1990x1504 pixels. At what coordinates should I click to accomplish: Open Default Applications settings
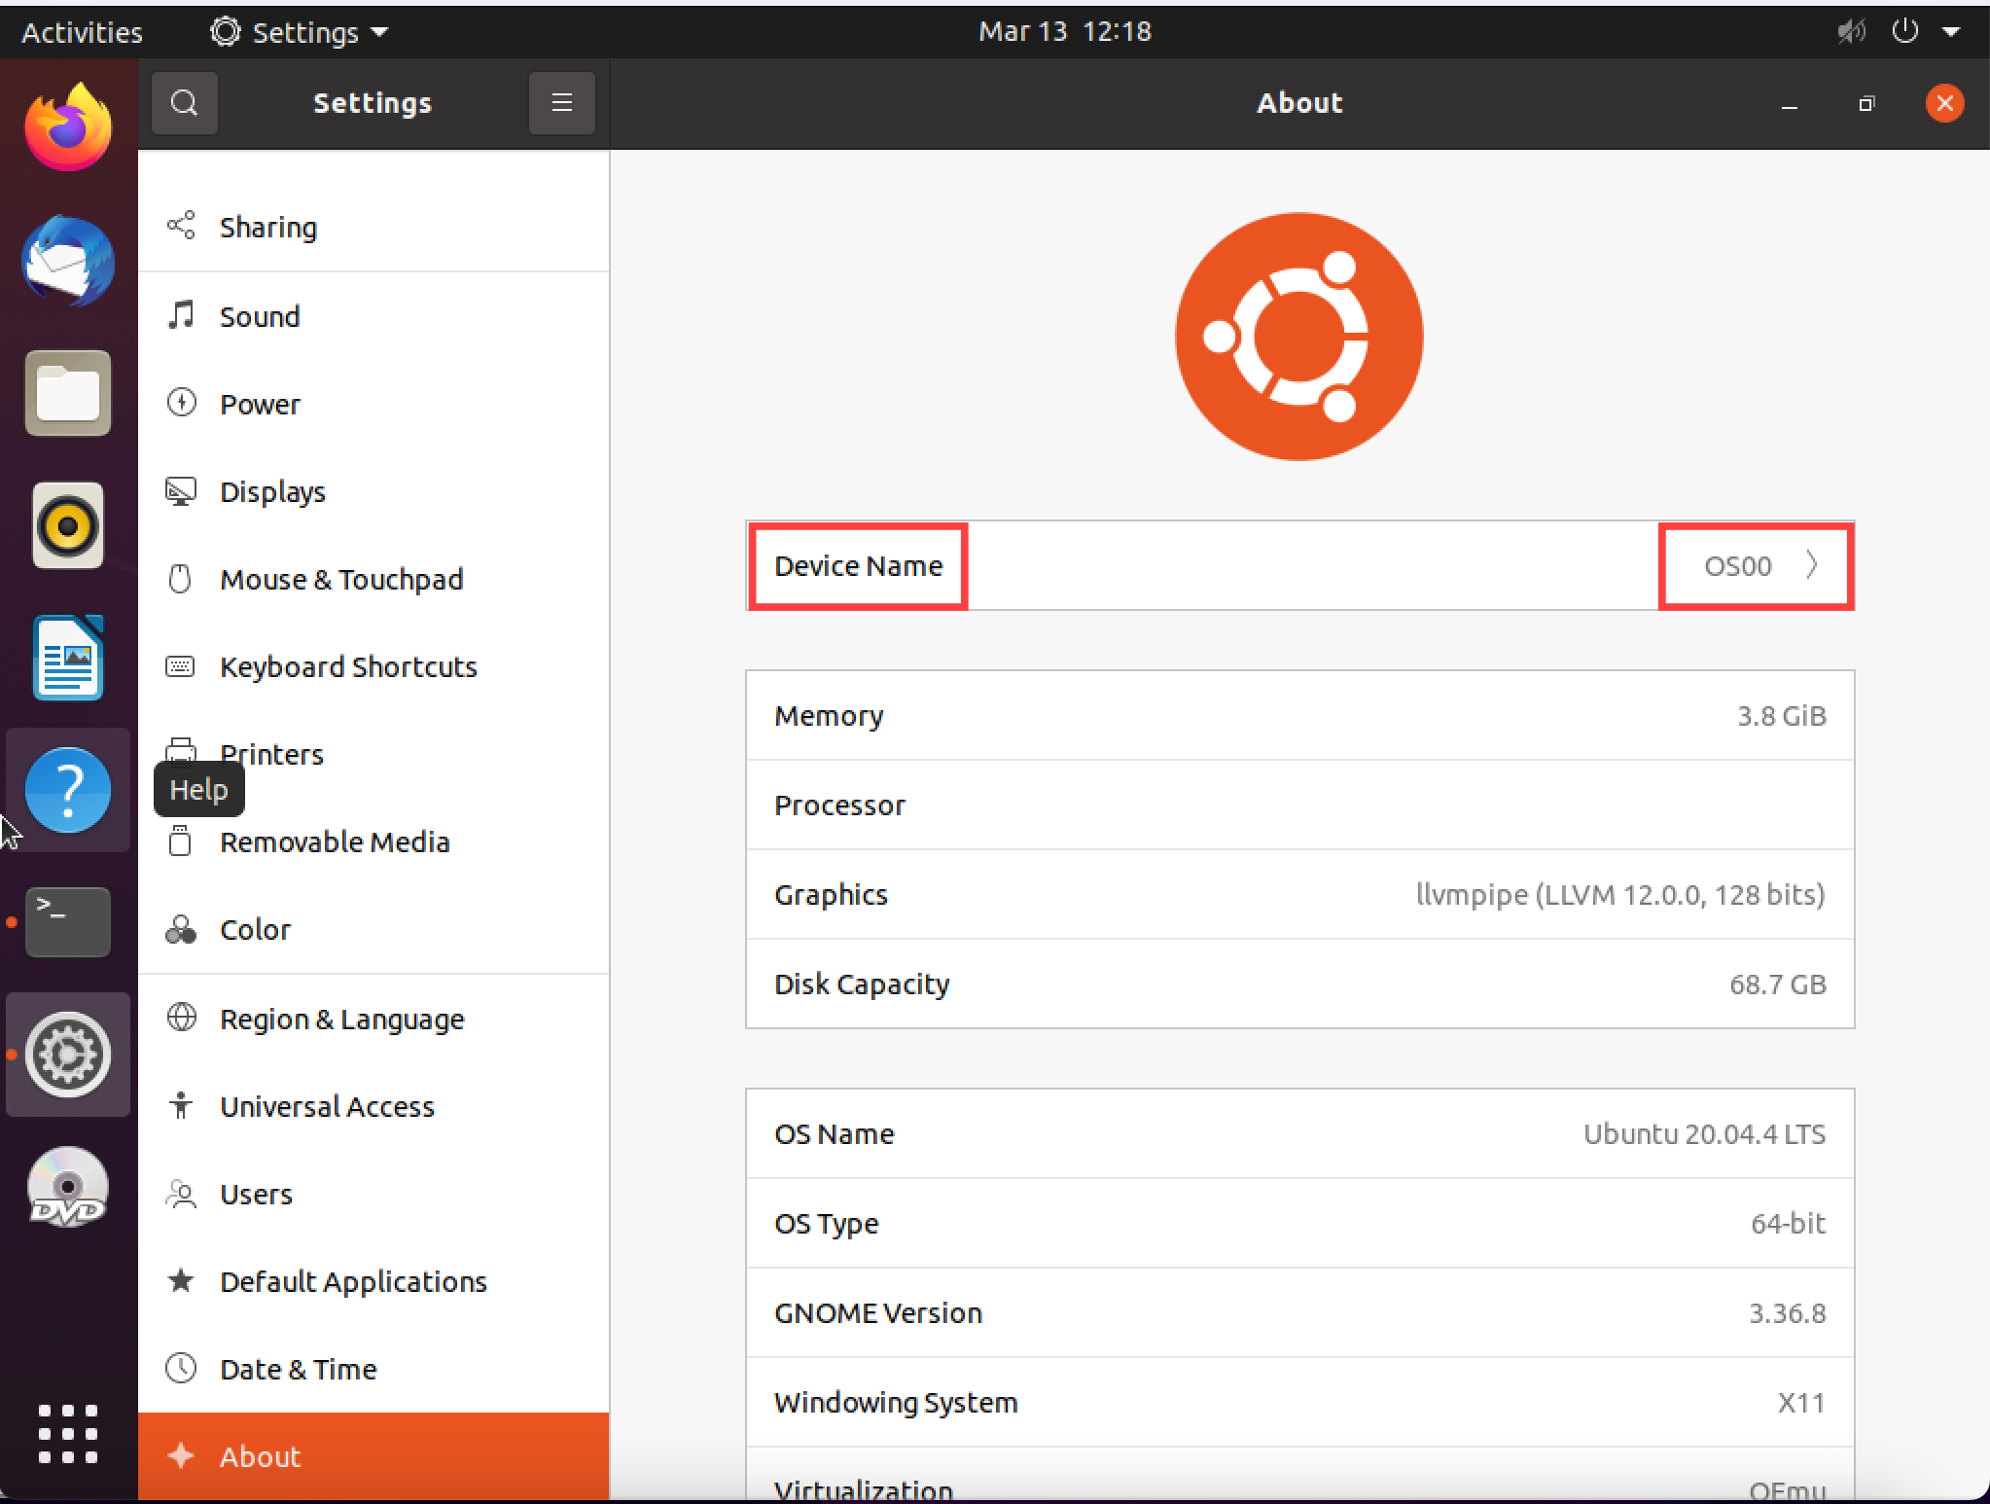(373, 1281)
